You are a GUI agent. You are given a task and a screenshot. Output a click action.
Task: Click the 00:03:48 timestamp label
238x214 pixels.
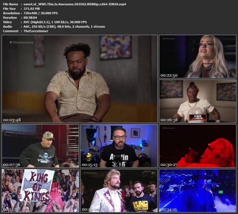(12, 120)
